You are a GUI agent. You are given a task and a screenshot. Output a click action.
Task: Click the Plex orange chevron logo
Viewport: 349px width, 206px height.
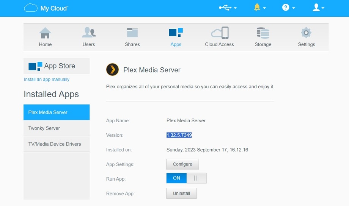112,70
